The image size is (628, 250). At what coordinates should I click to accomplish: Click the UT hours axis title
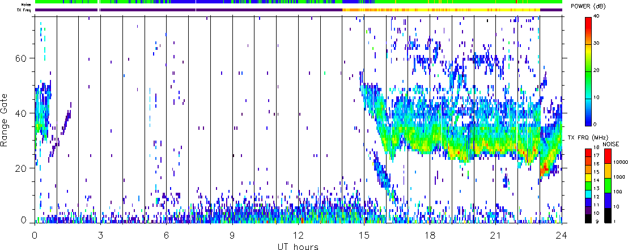coord(298,246)
